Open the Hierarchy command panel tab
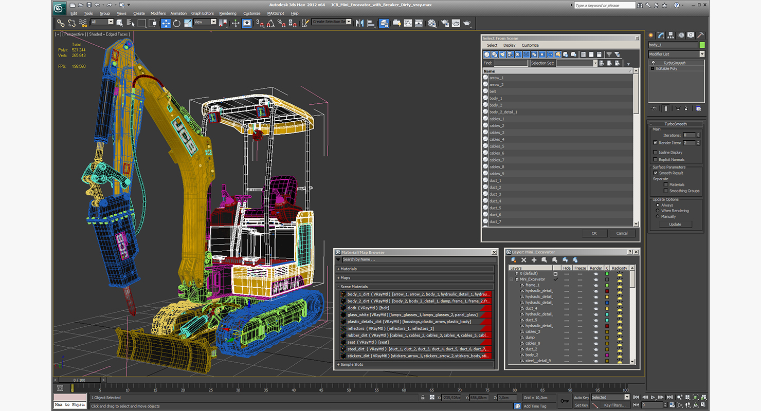Screen dimensions: 761x411 pos(672,35)
